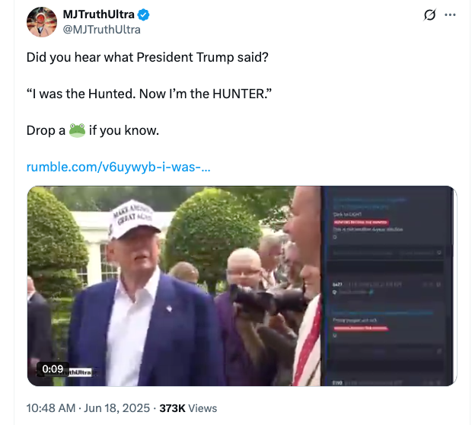Open the rumble.com video link
This screenshot has height=425, width=472.
click(118, 166)
